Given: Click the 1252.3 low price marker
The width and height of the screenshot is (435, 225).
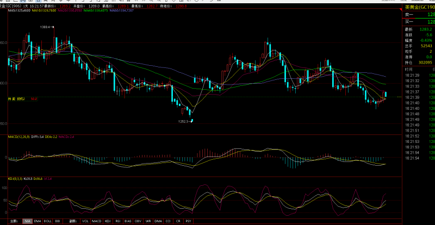Looking at the screenshot, I should pyautogui.click(x=183, y=121).
